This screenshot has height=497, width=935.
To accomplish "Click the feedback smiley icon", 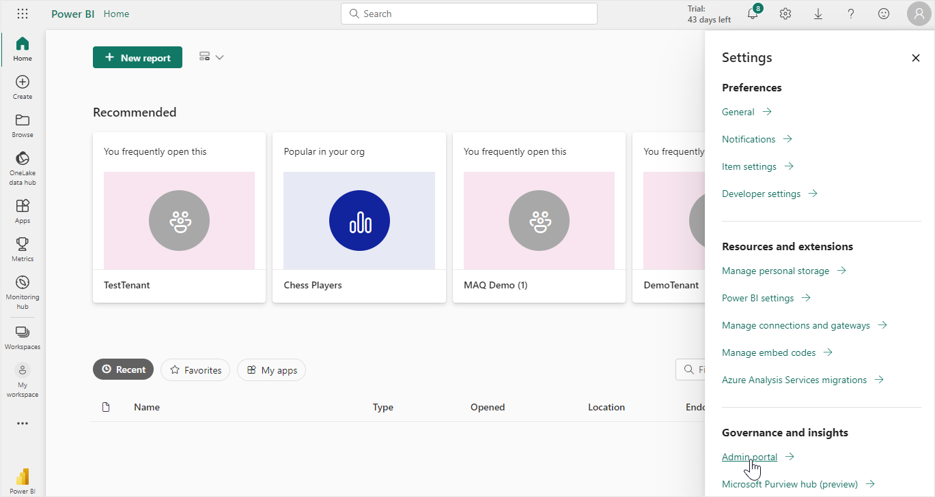I will click(x=884, y=14).
